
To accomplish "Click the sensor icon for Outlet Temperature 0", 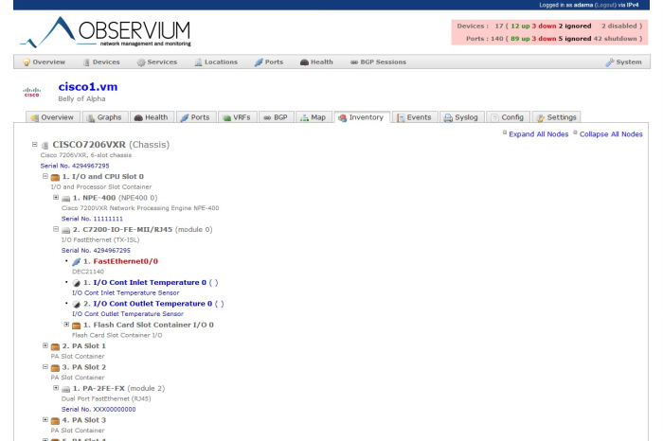I will pos(77,304).
